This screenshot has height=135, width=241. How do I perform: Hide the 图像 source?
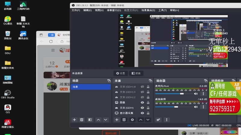[142, 103]
